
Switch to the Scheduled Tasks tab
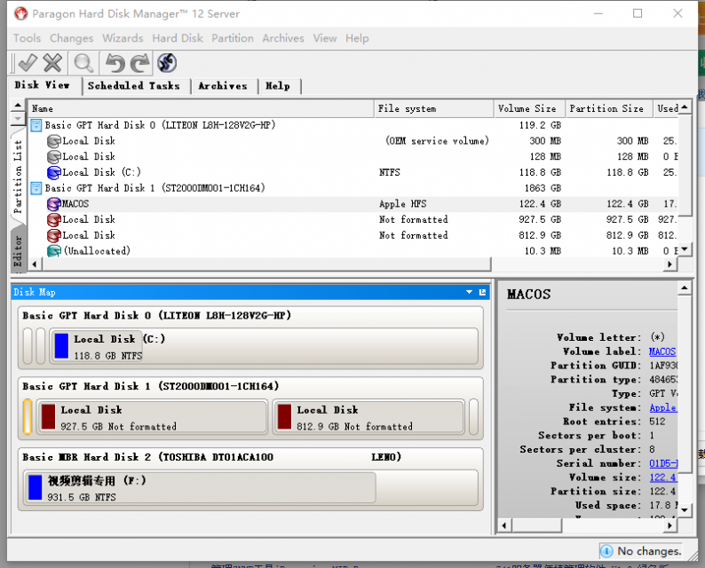coord(134,86)
